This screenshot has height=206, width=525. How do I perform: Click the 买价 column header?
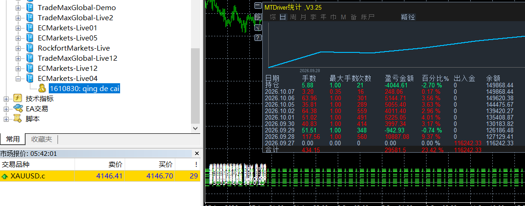pyautogui.click(x=150, y=164)
